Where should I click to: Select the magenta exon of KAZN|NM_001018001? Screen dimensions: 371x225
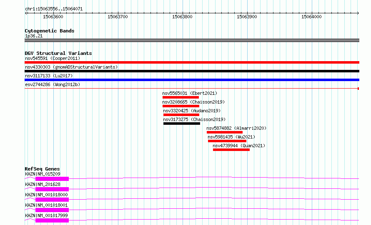click(52, 210)
